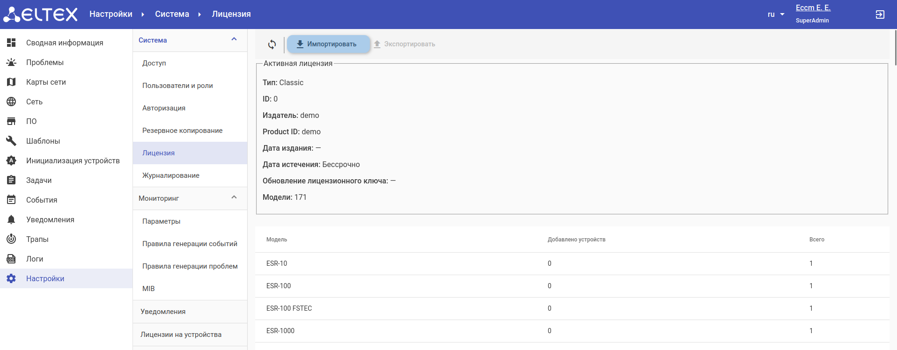Click the refresh icon in the license toolbar

[272, 44]
